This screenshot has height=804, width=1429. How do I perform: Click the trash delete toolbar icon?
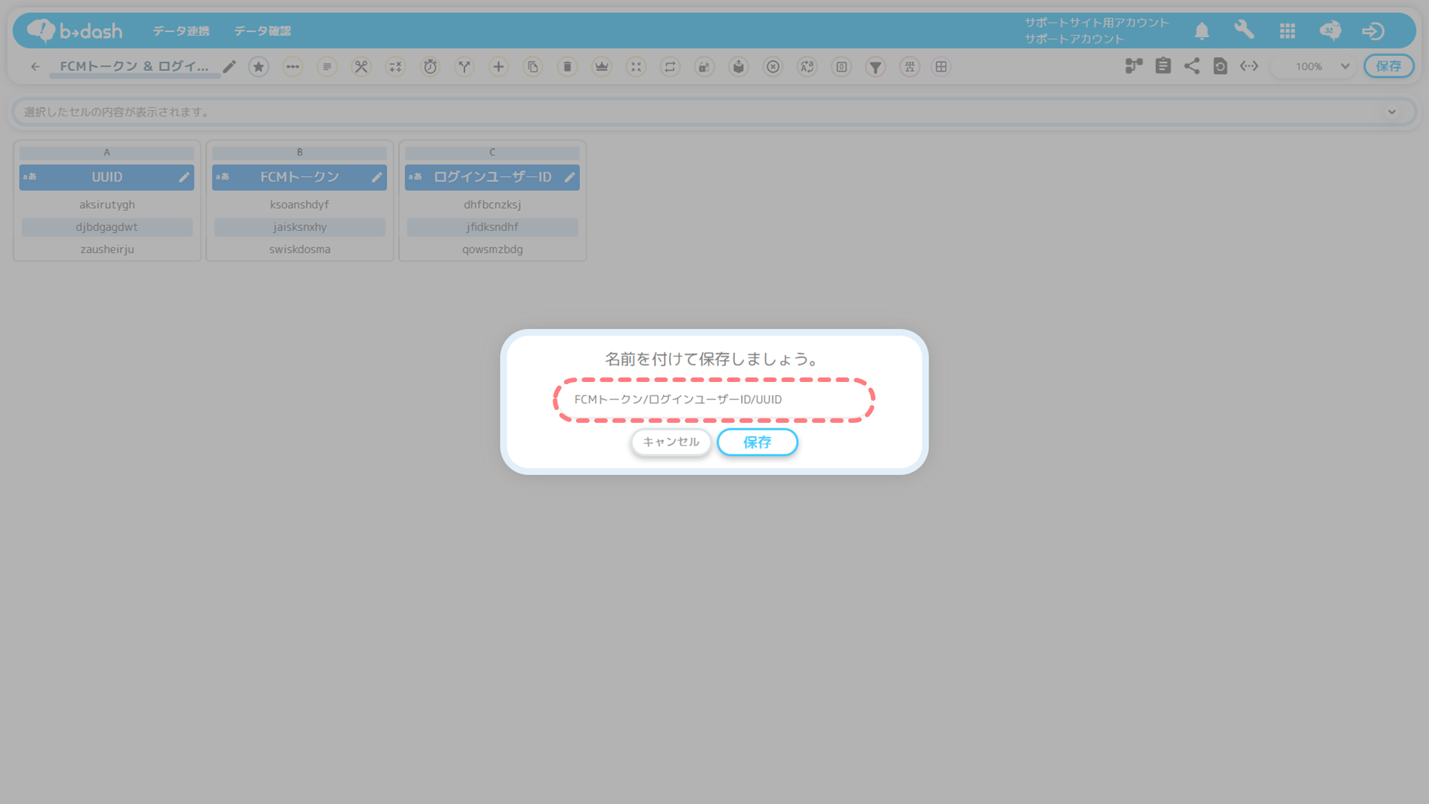[x=567, y=67]
